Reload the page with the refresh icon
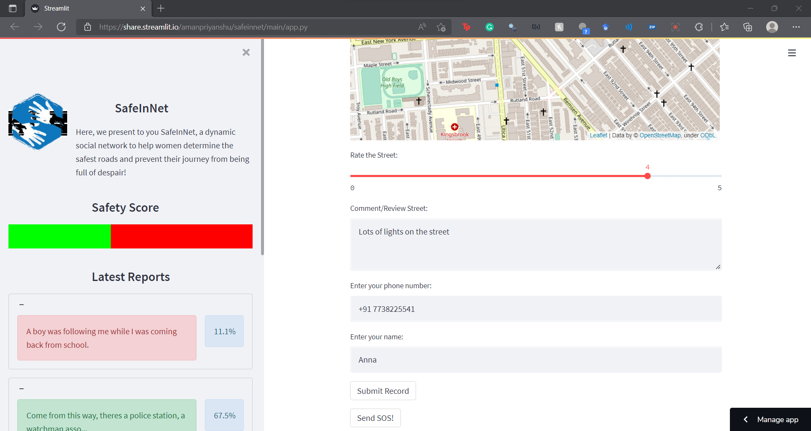Image resolution: width=811 pixels, height=431 pixels. pyautogui.click(x=61, y=27)
